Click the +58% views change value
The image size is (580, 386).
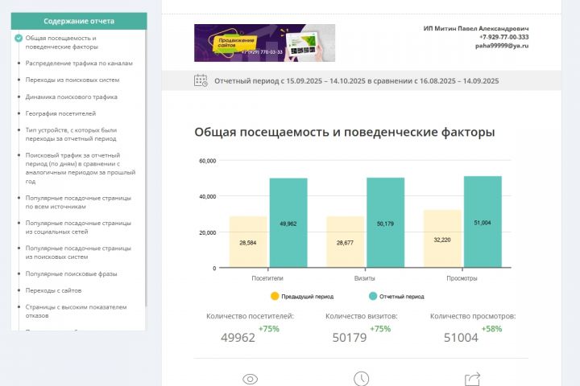pyautogui.click(x=491, y=329)
